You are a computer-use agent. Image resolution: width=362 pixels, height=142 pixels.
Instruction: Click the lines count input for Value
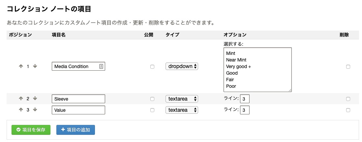(245, 110)
